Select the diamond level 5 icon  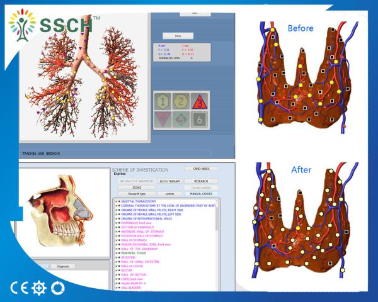[181, 119]
